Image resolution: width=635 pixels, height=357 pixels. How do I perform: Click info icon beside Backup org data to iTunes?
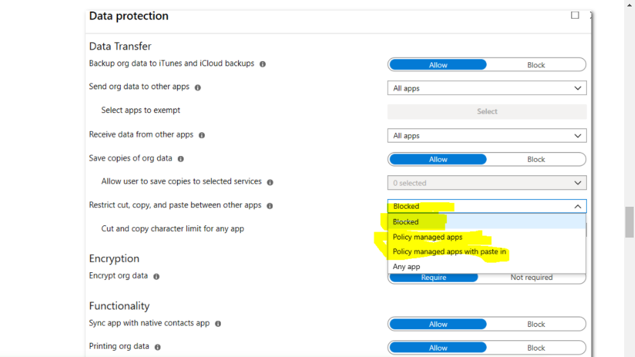click(263, 64)
